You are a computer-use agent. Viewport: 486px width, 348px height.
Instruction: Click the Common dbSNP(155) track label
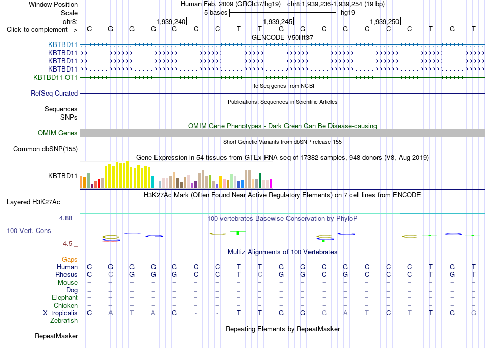[x=45, y=149]
